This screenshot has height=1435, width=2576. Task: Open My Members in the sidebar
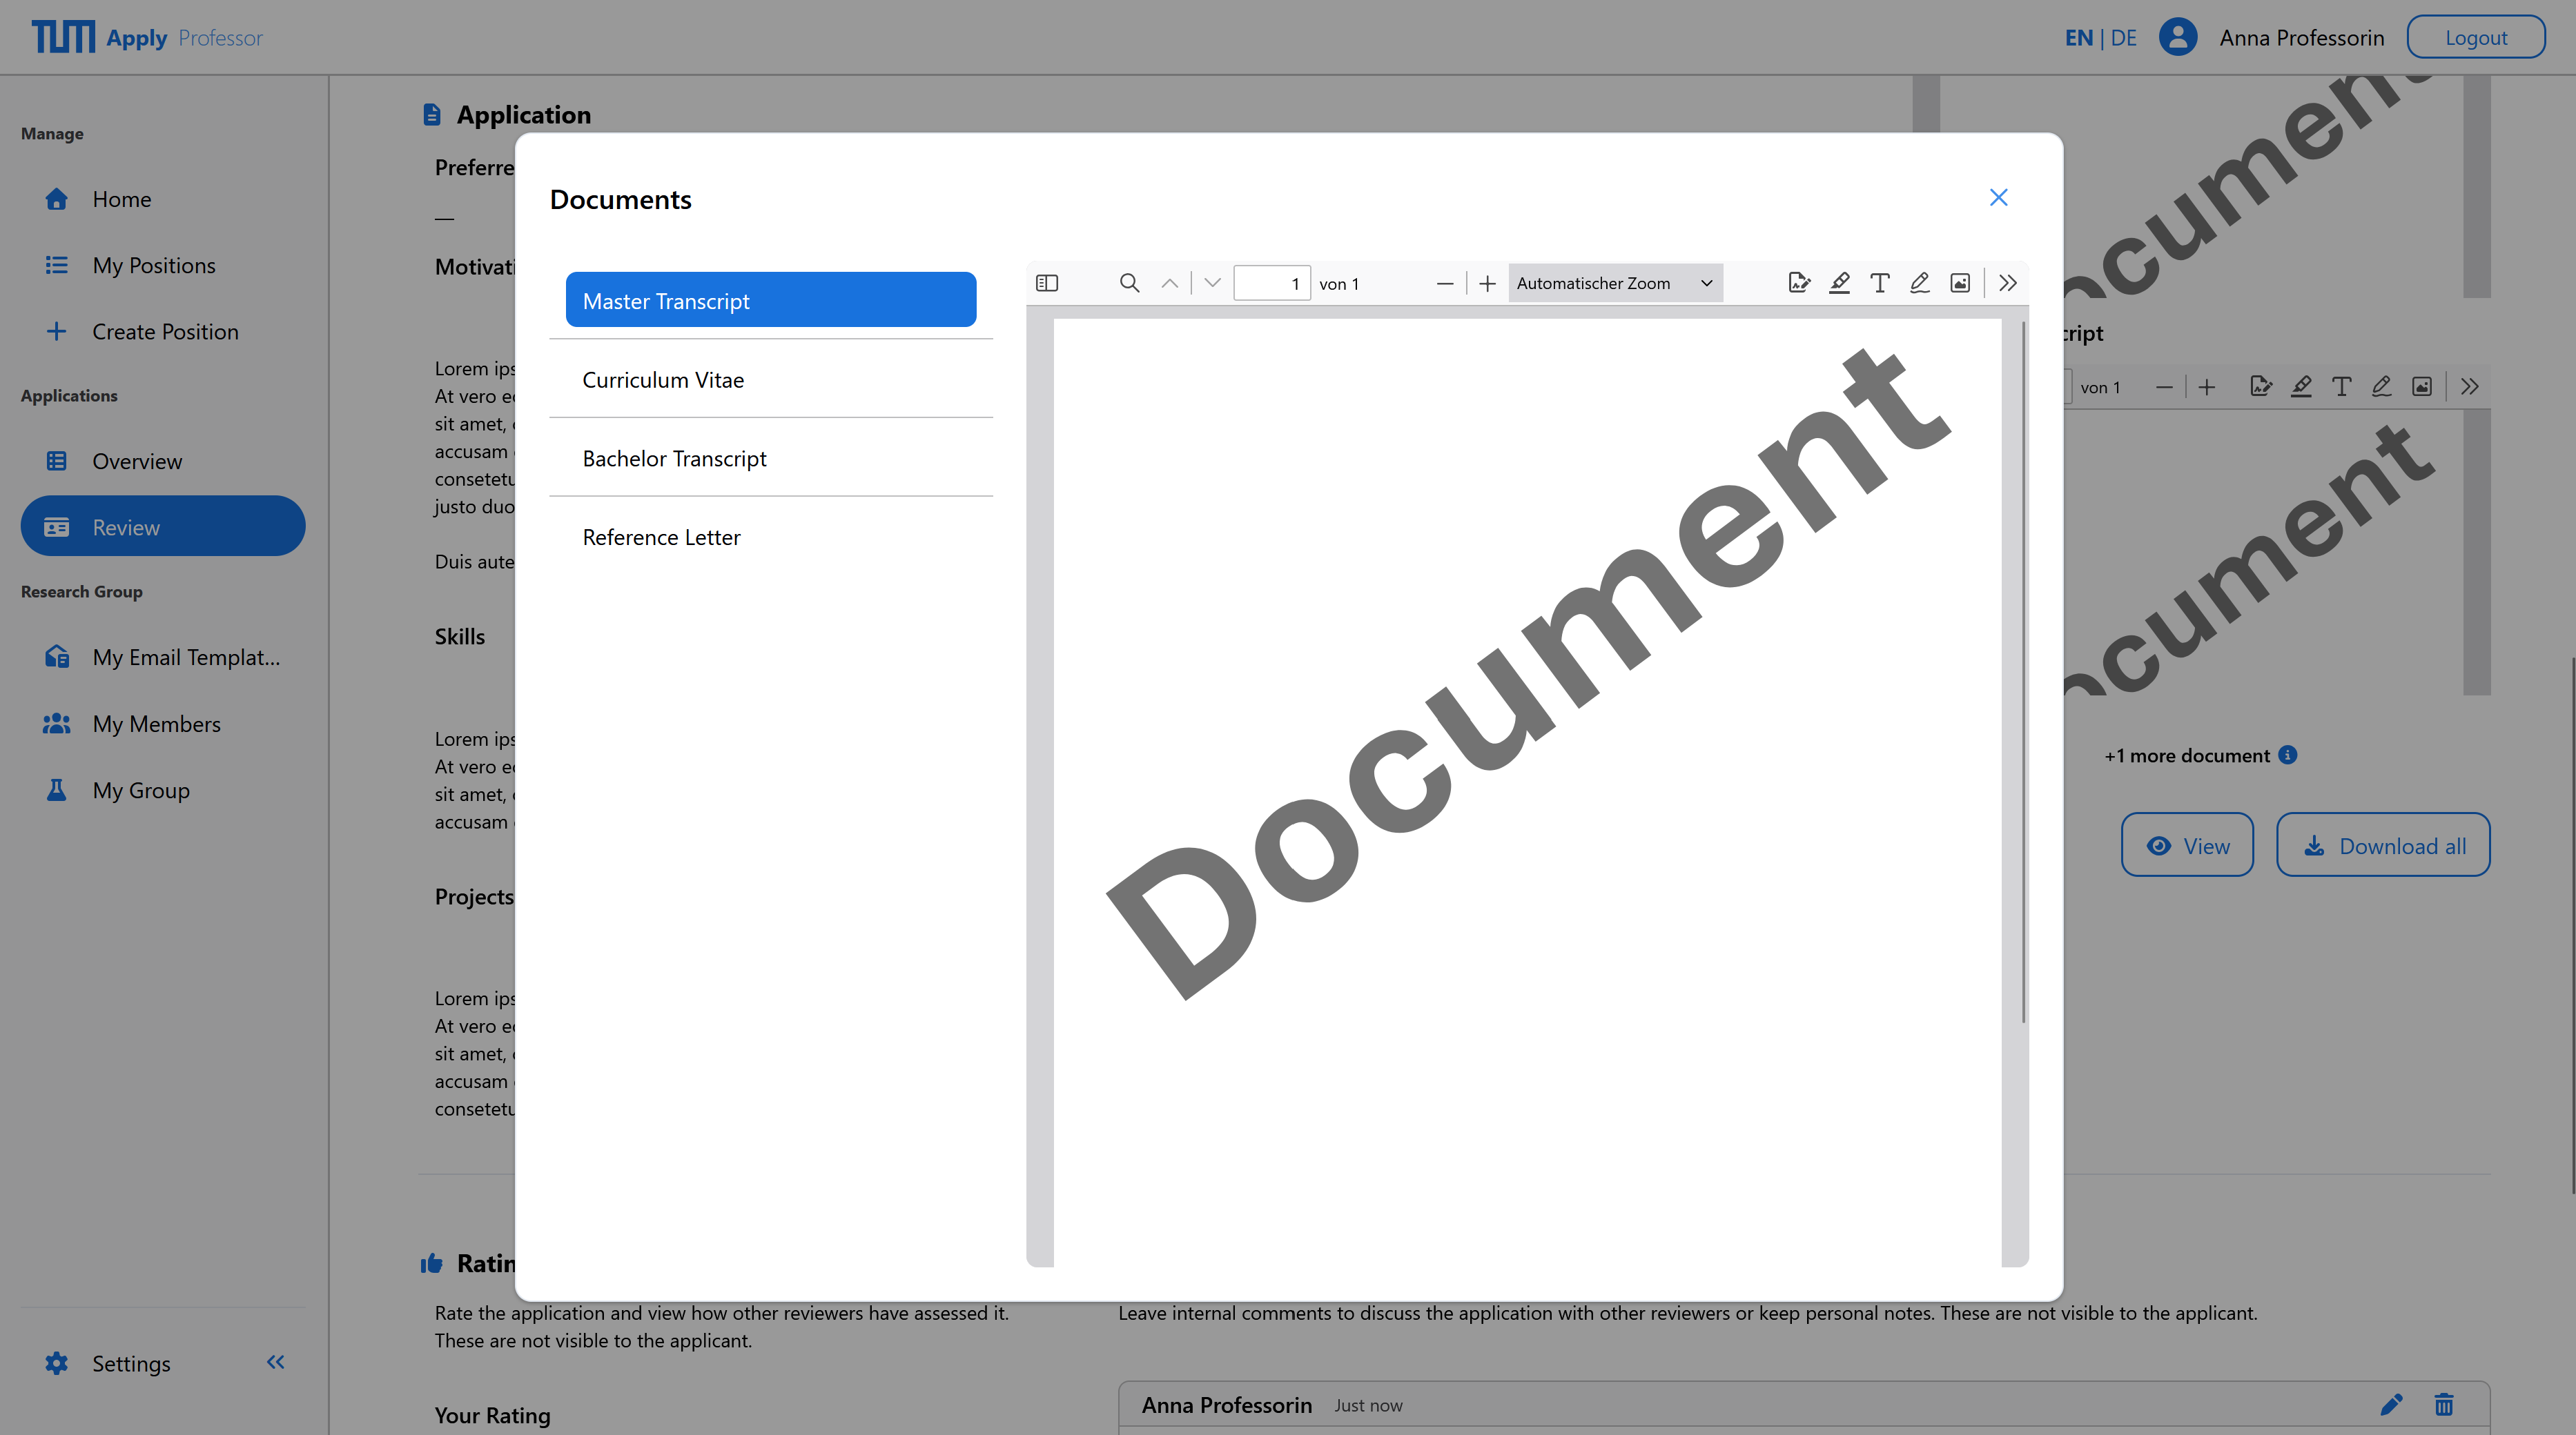coord(157,724)
